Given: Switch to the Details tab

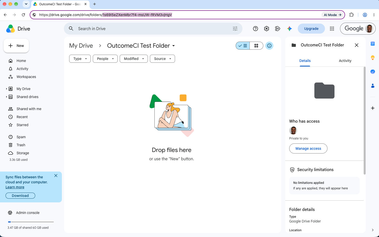Looking at the screenshot, I should point(305,61).
